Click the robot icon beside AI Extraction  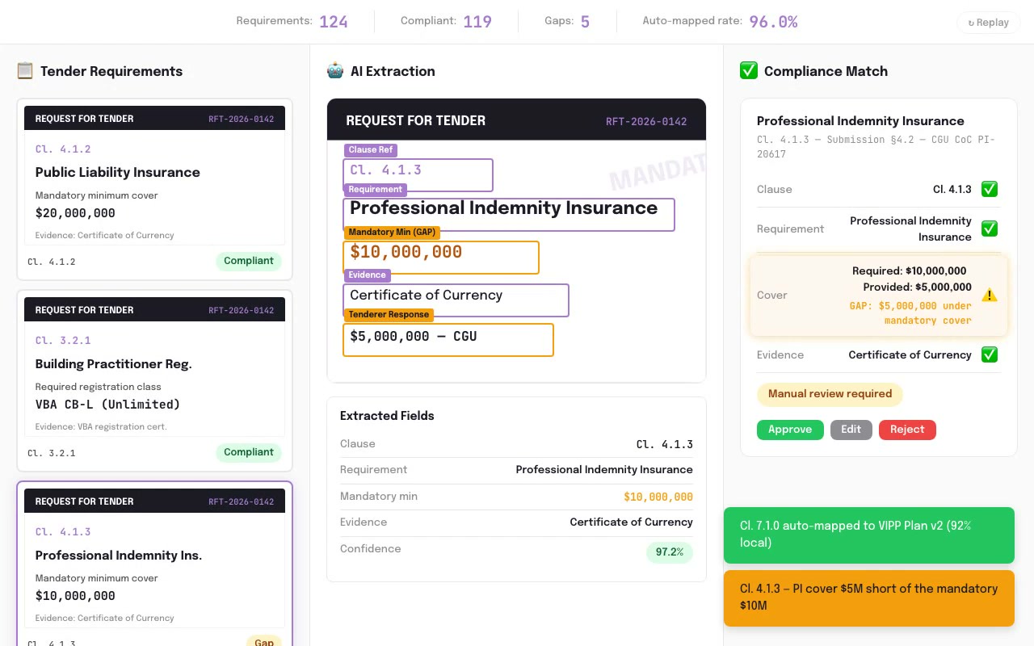click(x=335, y=71)
